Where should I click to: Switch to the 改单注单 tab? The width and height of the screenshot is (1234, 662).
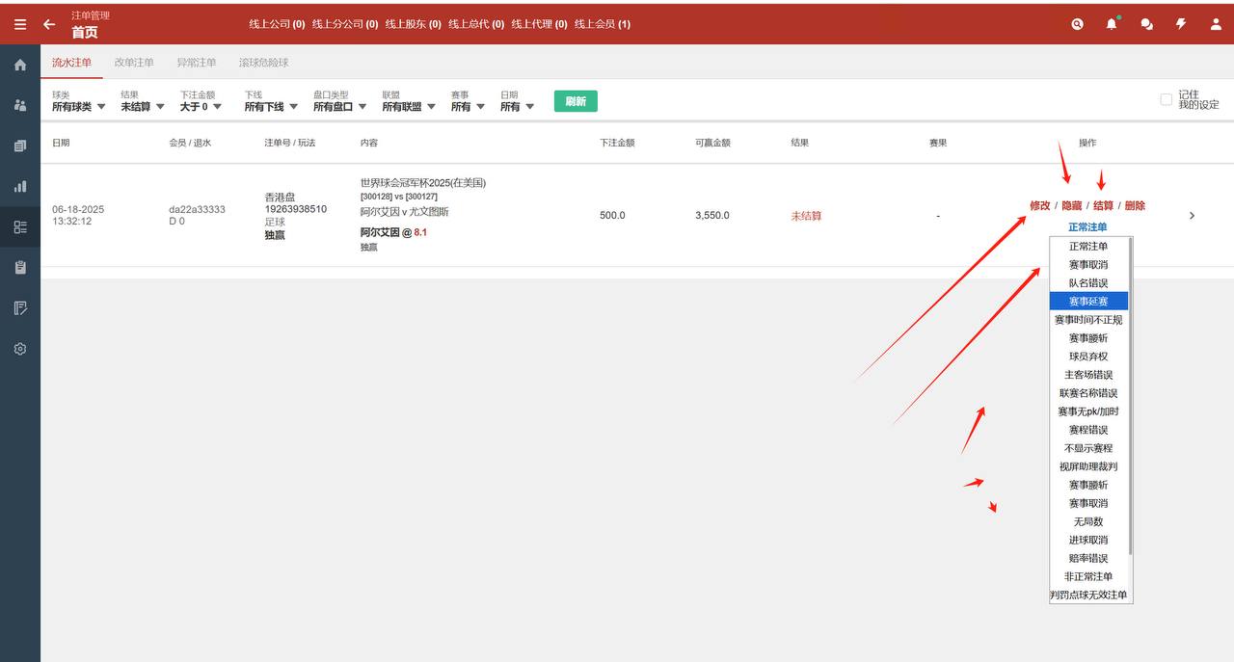[x=134, y=63]
